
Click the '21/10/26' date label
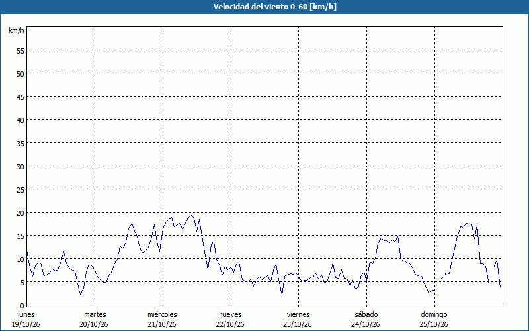click(162, 324)
